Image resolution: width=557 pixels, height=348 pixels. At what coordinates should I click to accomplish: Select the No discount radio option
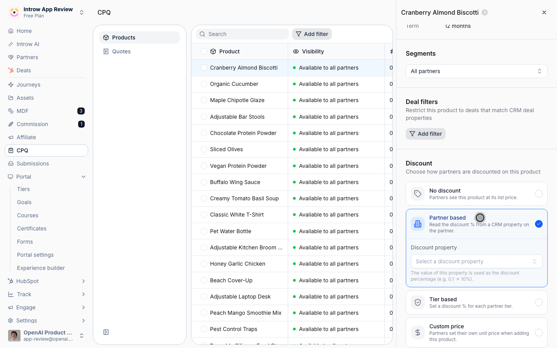tap(539, 194)
